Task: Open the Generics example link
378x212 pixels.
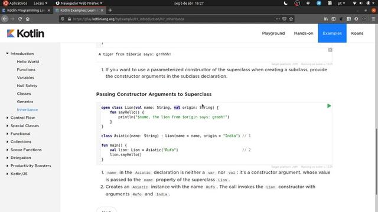Action: [x=25, y=102]
